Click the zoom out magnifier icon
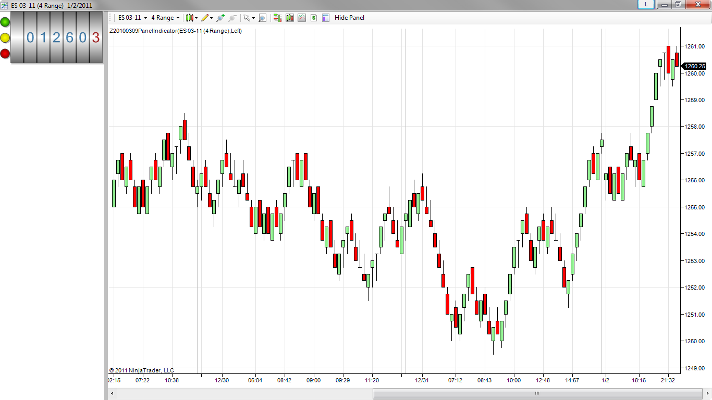 tap(232, 18)
